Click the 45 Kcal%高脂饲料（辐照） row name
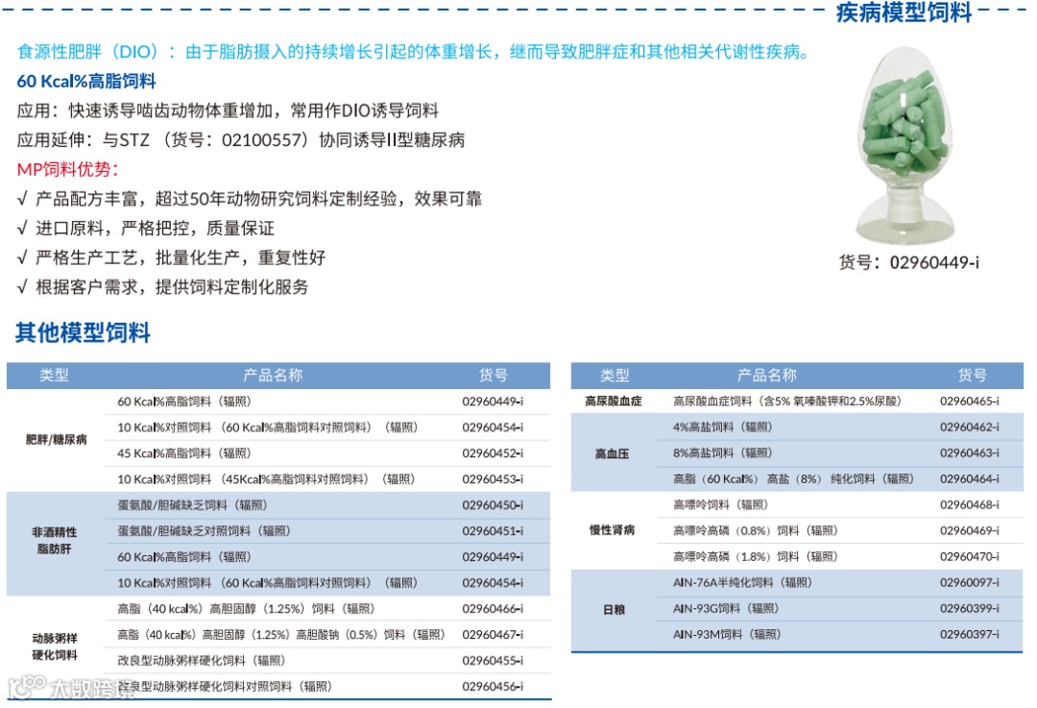This screenshot has width=1037, height=708. (184, 453)
